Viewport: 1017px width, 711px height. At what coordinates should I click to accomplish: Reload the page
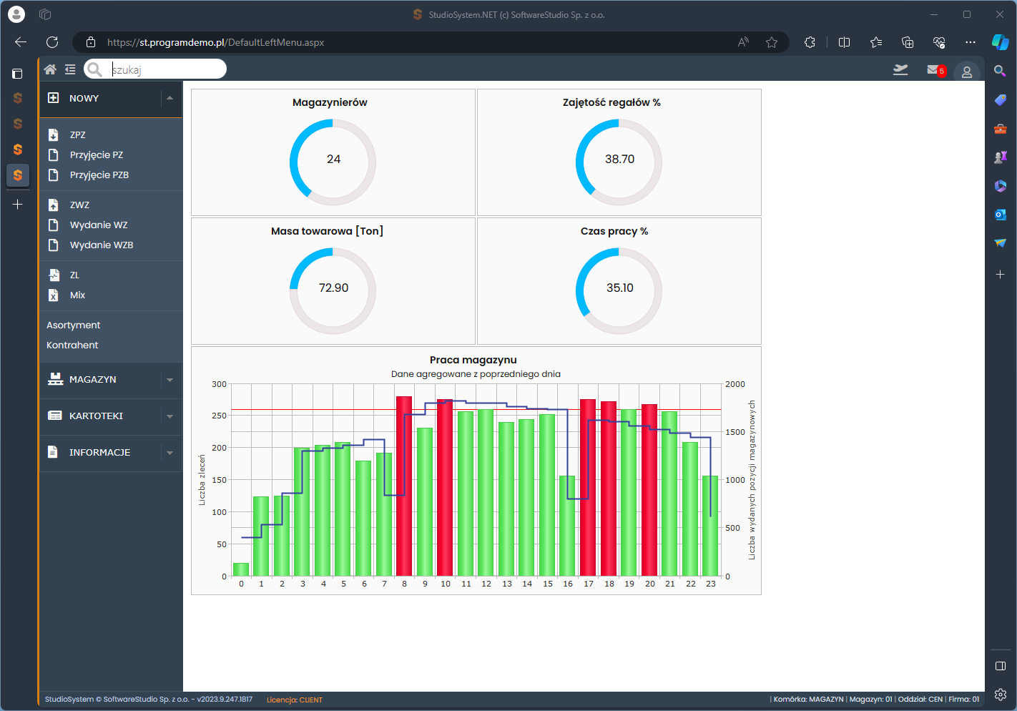[x=52, y=42]
